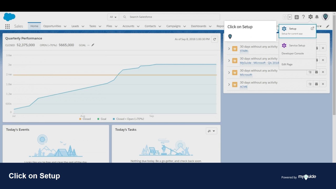Screen dimensions: 336x189
Task: Click the Search Salesforce field
Action: [x=170, y=17]
